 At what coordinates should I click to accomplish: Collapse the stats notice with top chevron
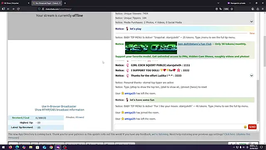click(251, 22)
